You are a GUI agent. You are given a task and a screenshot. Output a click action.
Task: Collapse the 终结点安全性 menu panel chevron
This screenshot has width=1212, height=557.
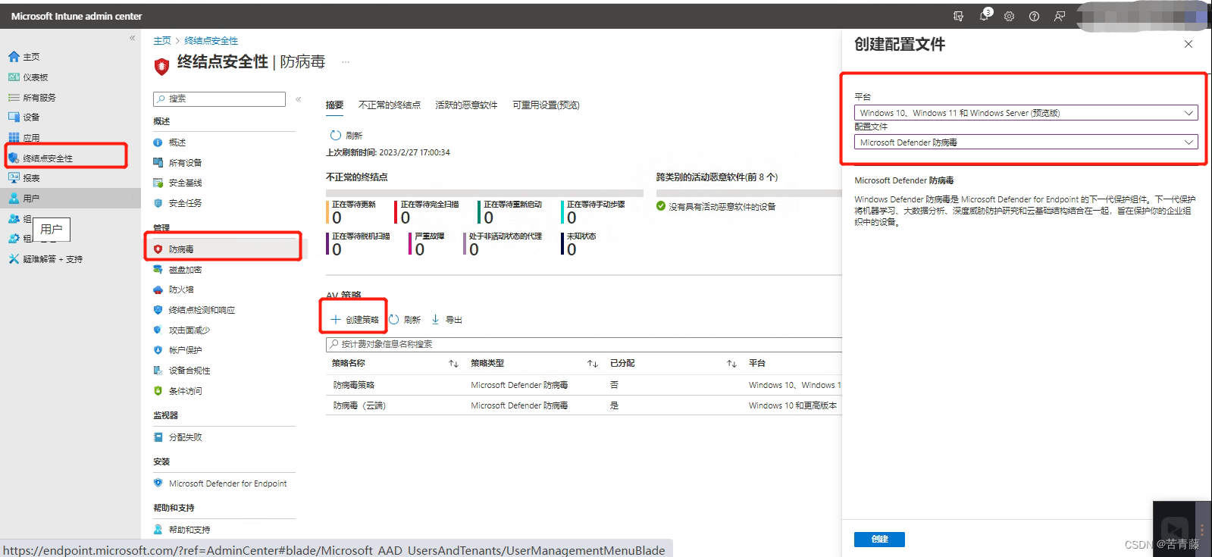[299, 99]
